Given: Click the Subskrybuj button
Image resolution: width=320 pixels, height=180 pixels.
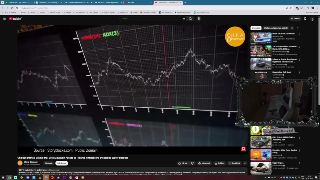Looking at the screenshot, I should click(61, 163).
